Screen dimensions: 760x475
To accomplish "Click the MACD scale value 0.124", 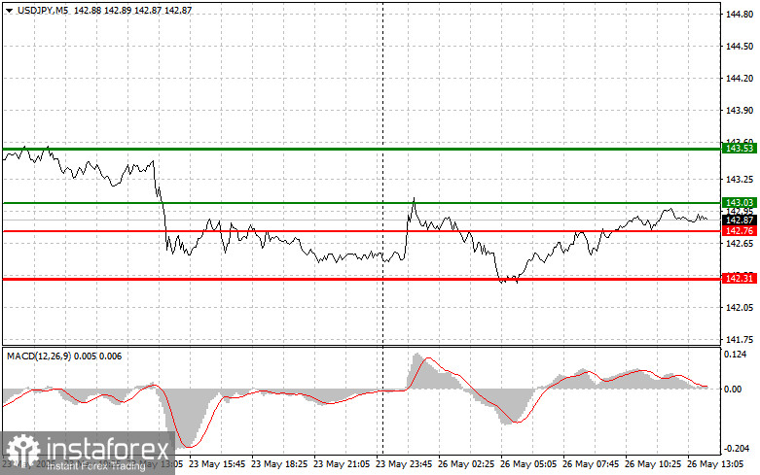I will [x=736, y=355].
